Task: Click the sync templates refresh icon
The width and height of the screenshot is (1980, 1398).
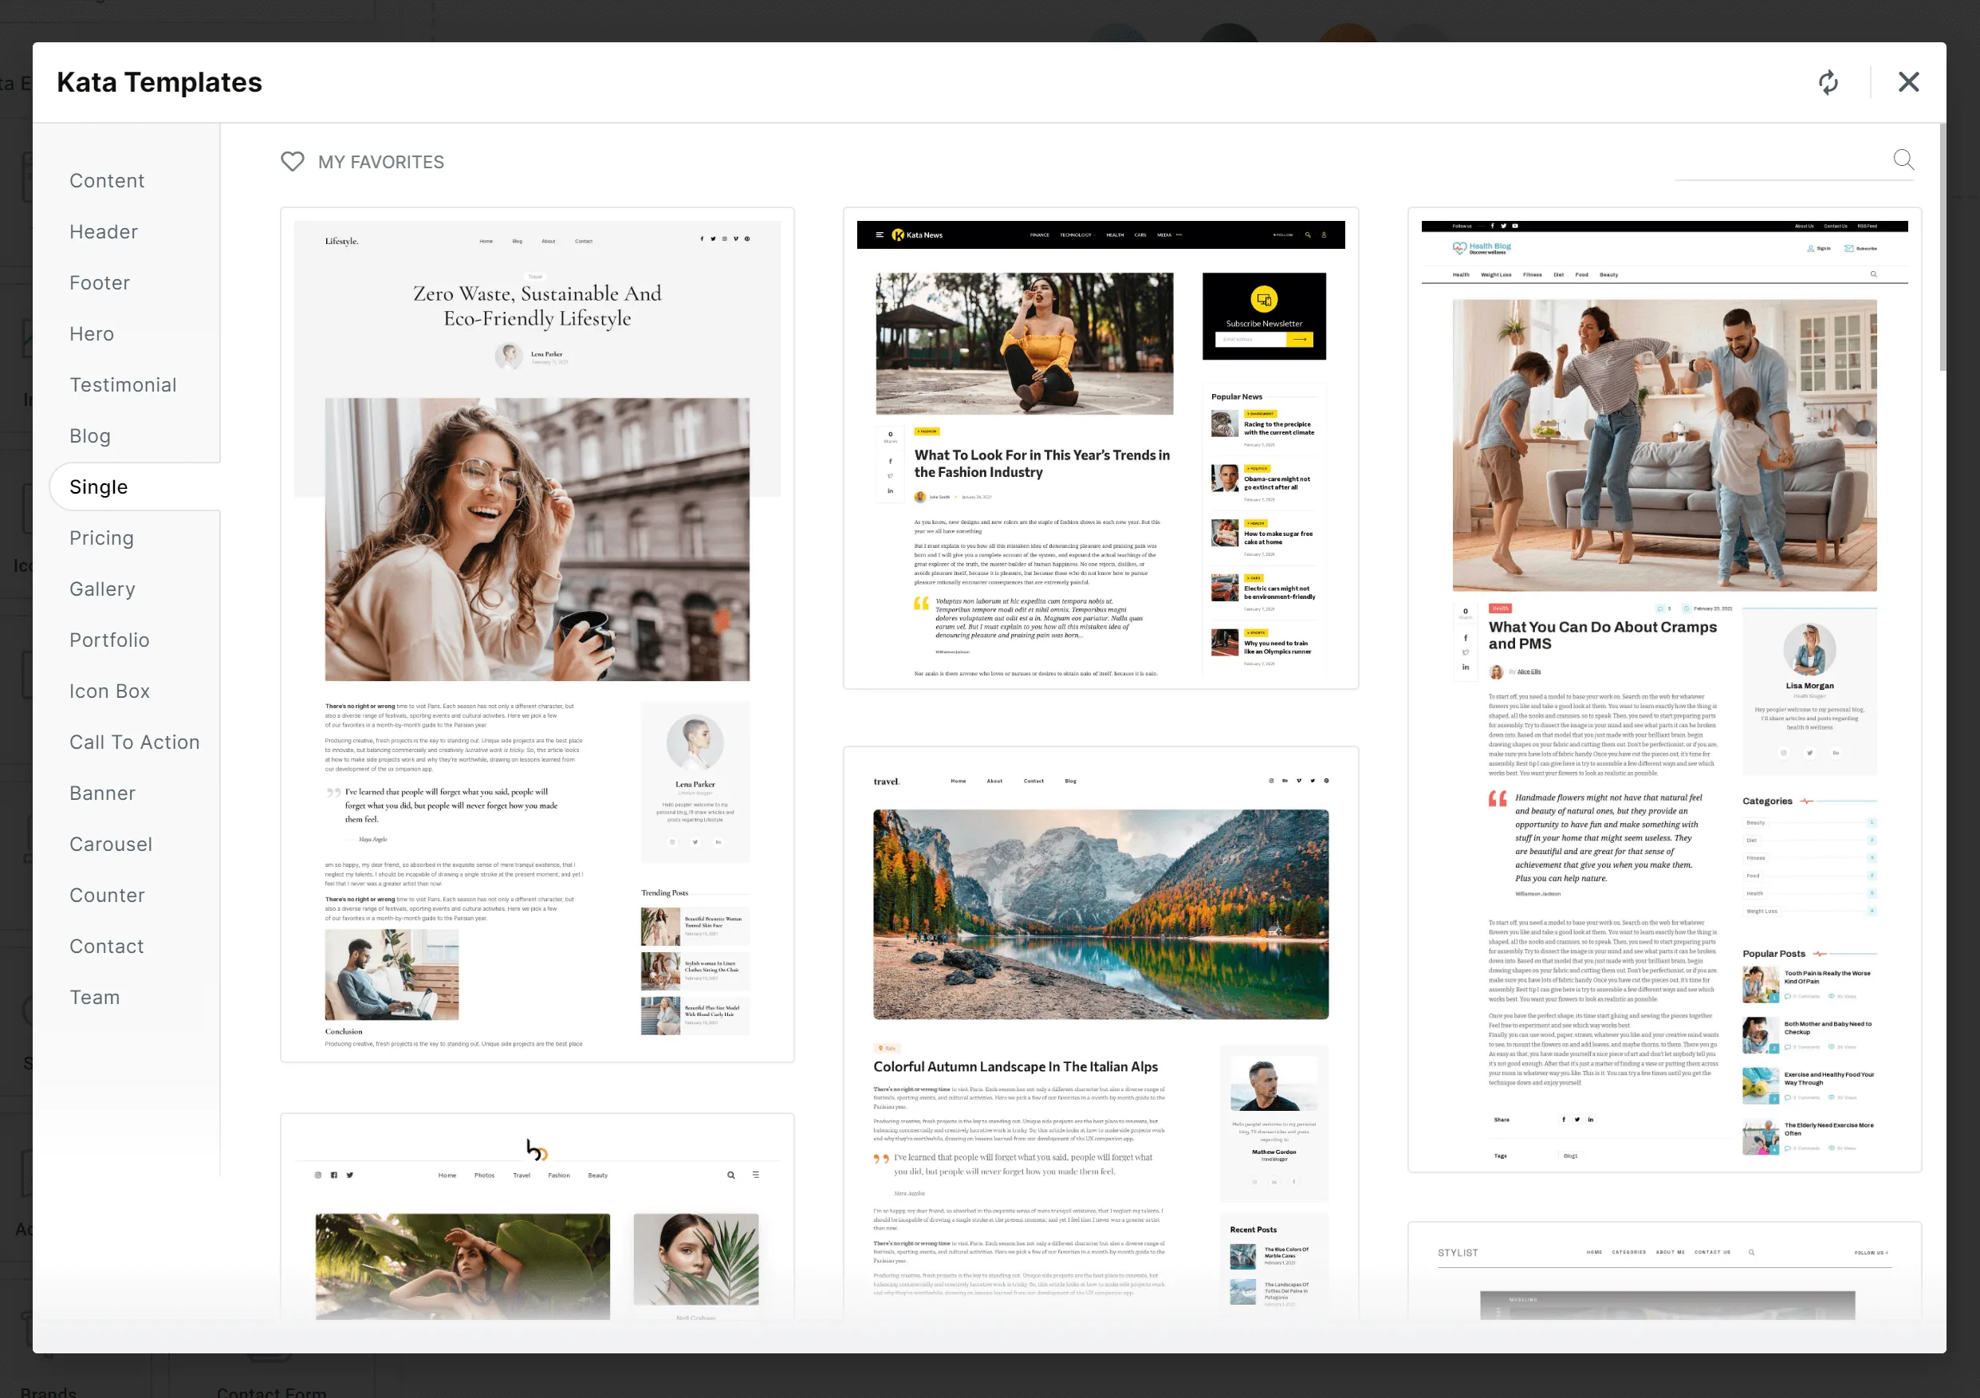Action: point(1828,82)
